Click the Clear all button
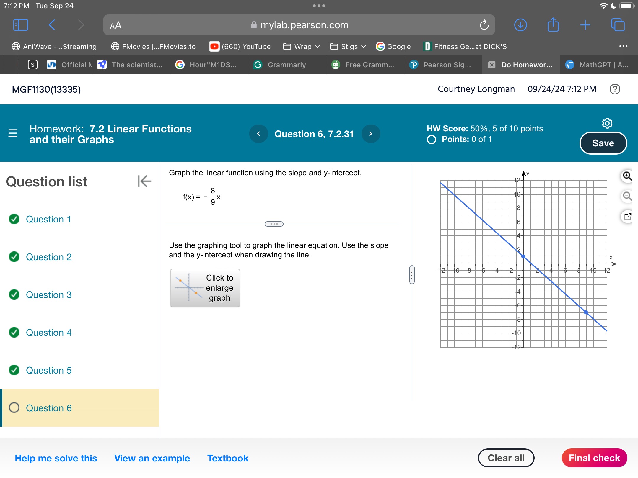The height and width of the screenshot is (478, 638). pos(506,458)
